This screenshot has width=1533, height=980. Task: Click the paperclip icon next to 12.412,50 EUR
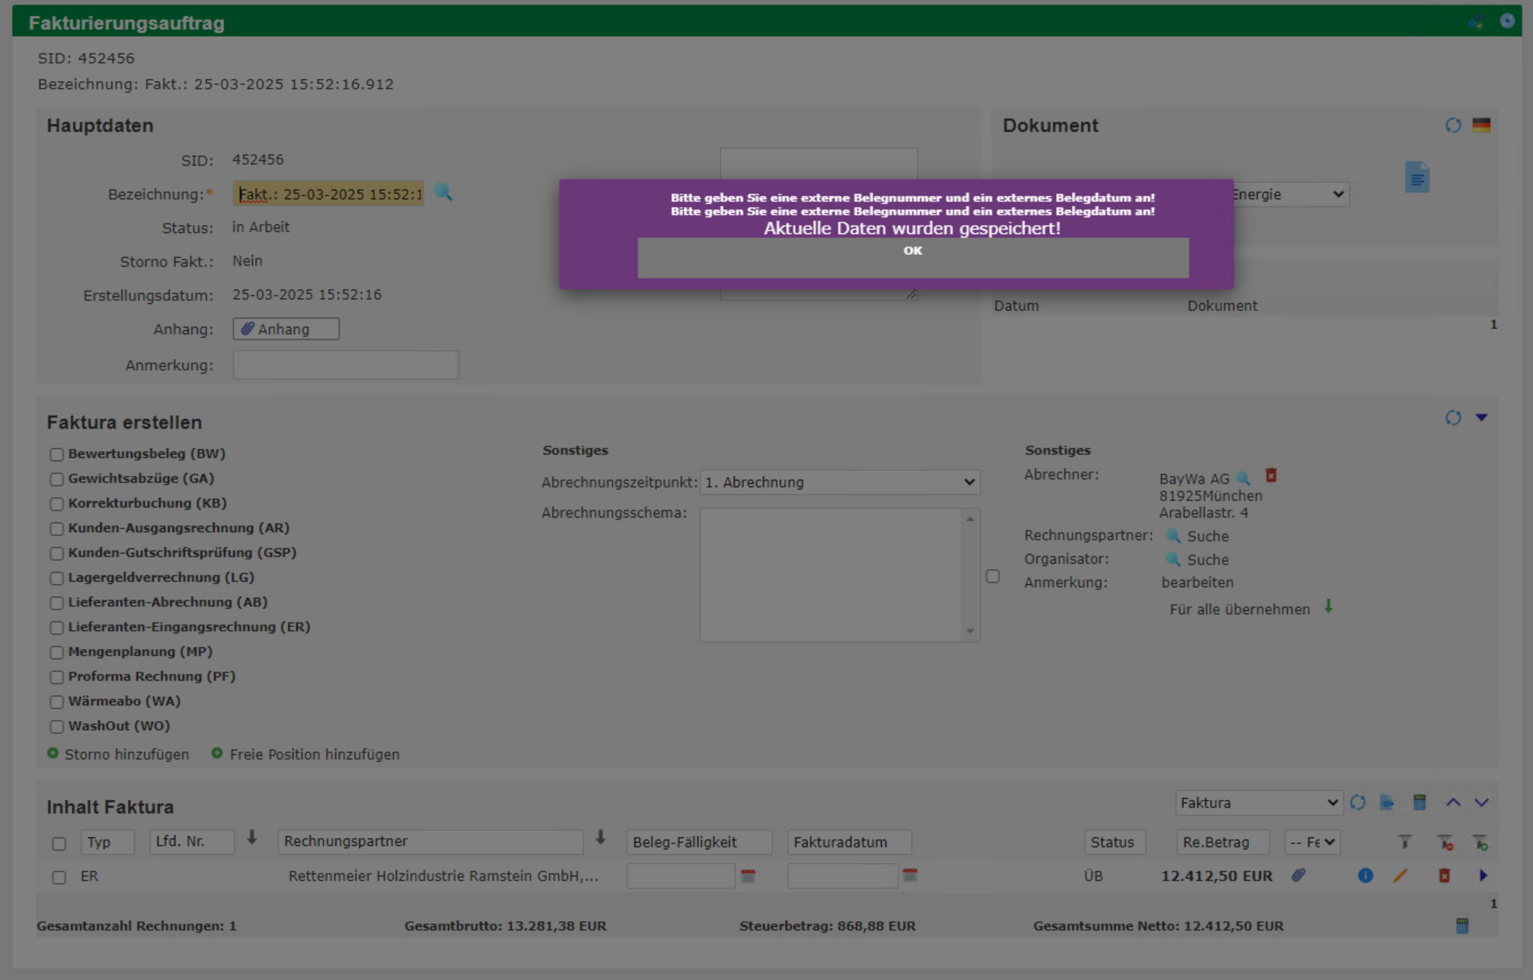(1298, 875)
